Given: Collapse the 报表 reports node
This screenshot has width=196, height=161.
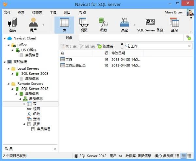Looking at the screenshot, I should pyautogui.click(x=24, y=124).
